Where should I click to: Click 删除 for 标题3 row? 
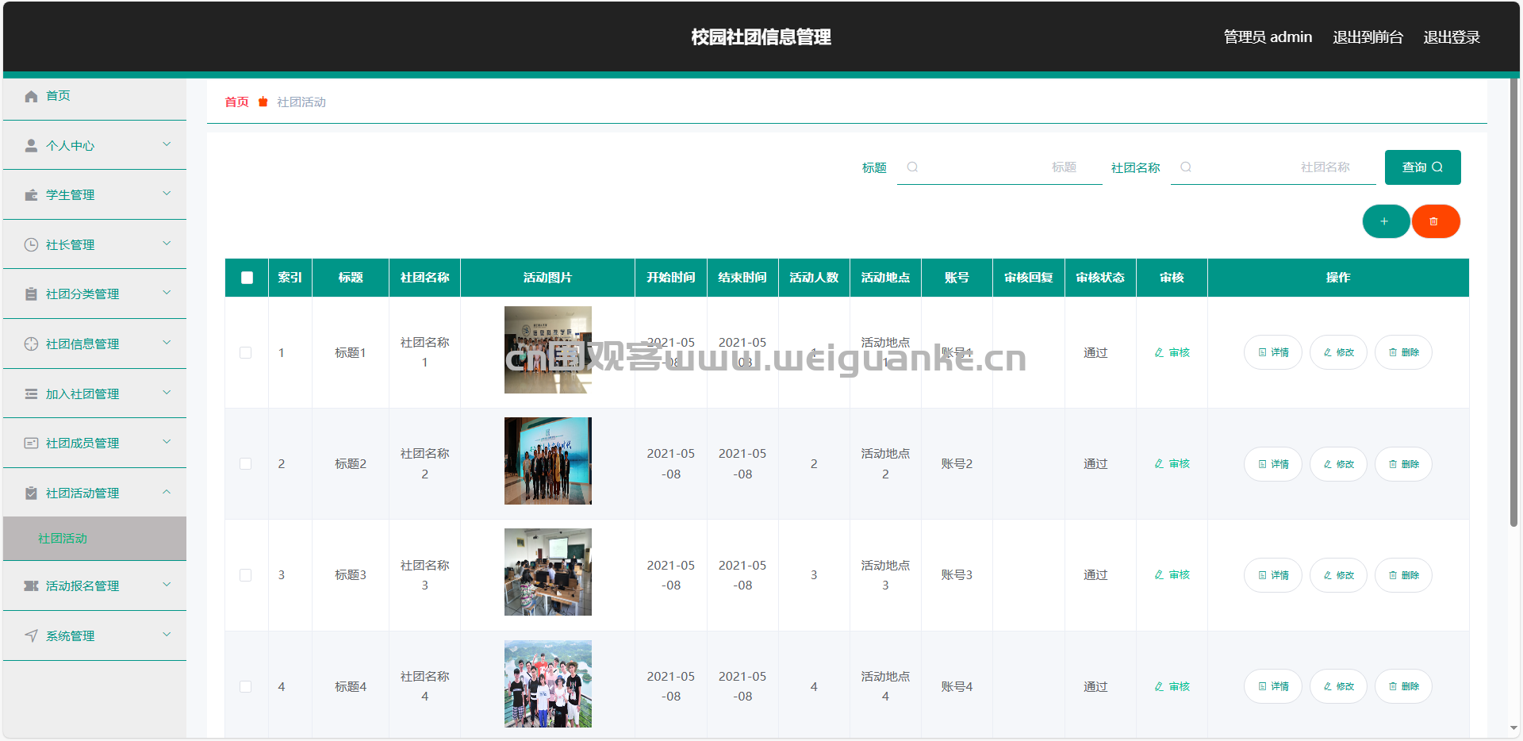[1404, 575]
